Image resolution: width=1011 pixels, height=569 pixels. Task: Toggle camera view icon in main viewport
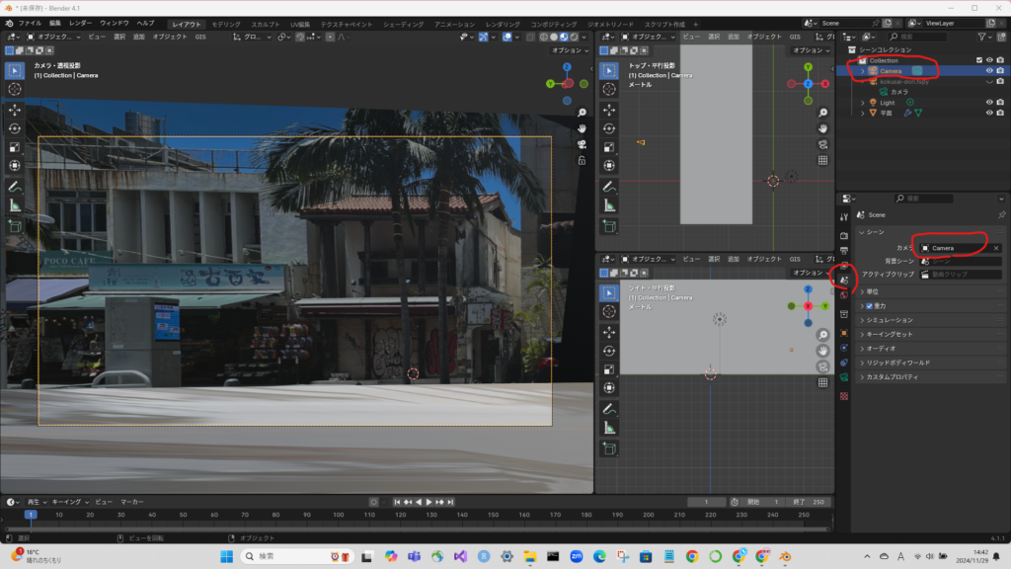[x=583, y=144]
